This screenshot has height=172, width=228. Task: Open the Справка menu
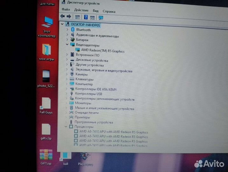(x=109, y=11)
